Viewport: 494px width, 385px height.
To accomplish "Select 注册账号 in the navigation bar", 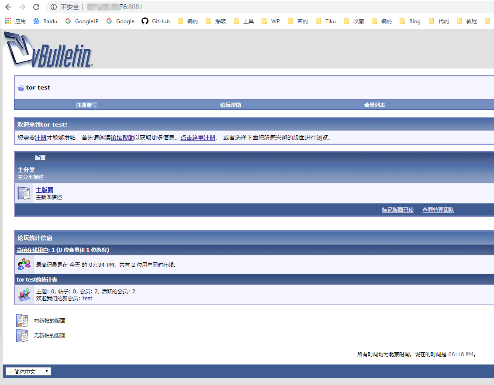I will (x=86, y=105).
